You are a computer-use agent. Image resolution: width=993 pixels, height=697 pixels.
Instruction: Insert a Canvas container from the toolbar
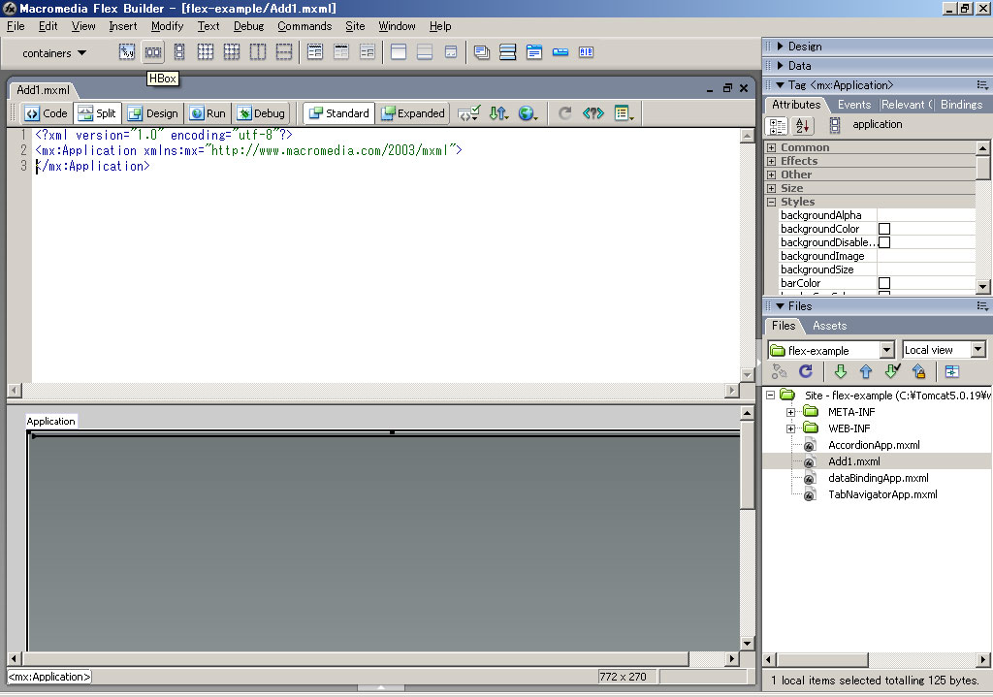[x=127, y=52]
